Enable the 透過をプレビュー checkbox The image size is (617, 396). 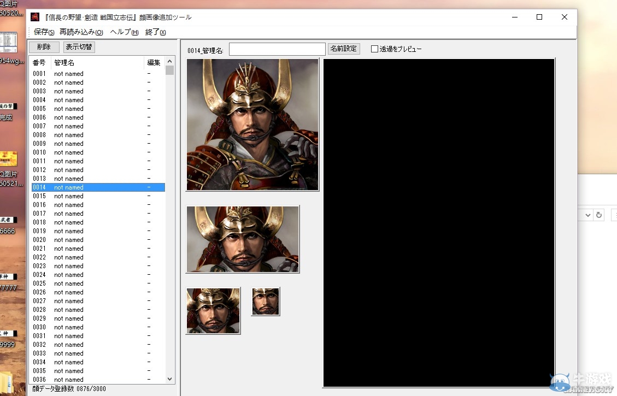click(374, 49)
